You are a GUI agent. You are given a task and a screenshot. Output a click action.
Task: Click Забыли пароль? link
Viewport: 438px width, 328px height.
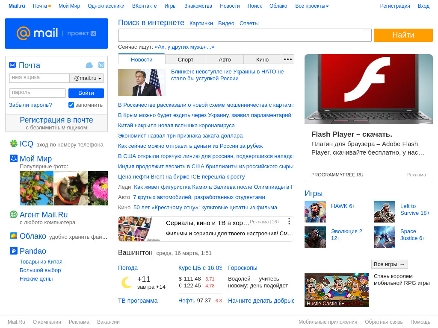30,105
